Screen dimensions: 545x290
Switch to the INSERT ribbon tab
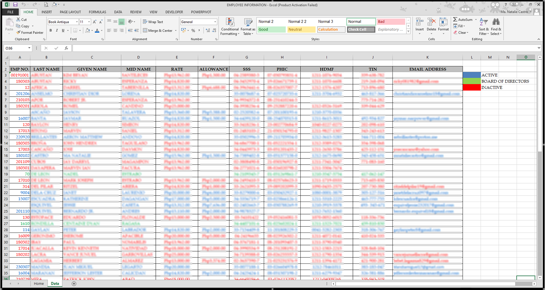click(x=47, y=12)
